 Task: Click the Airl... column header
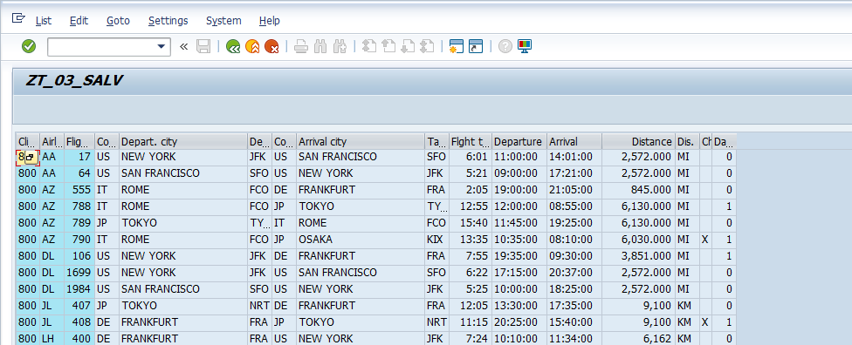coord(52,142)
